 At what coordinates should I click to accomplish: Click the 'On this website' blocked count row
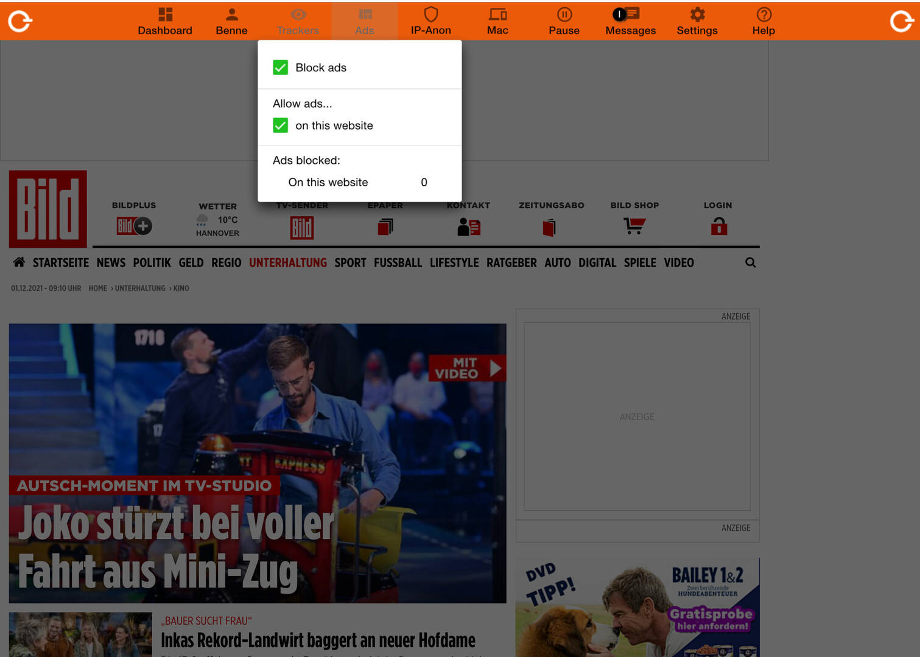[359, 183]
